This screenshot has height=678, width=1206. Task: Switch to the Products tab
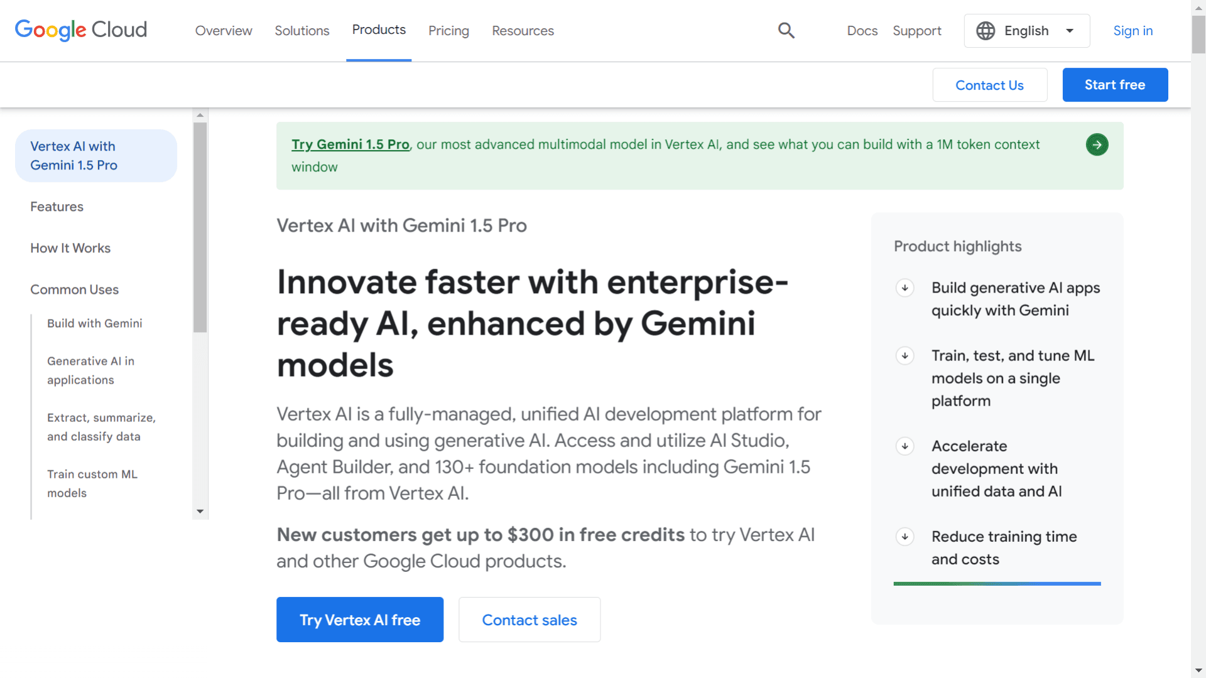click(378, 30)
